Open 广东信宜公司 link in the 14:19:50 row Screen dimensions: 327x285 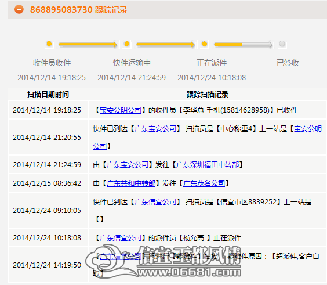pos(121,256)
